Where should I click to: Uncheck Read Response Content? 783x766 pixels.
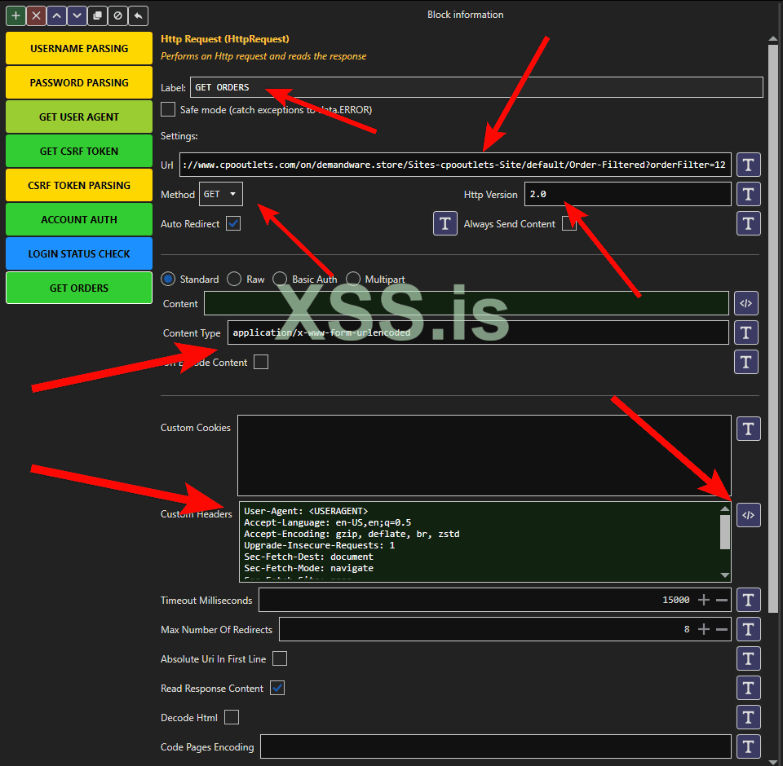point(277,688)
